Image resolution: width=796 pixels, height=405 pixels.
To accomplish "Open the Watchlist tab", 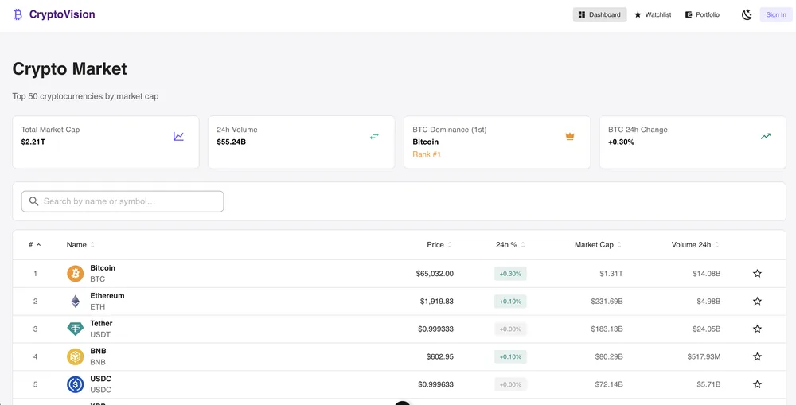I will coord(653,14).
